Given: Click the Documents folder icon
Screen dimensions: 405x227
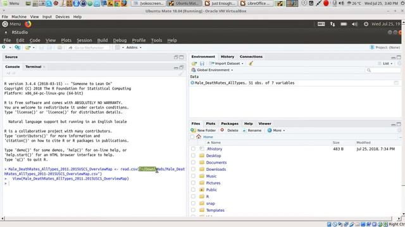Looking at the screenshot, I should (202, 163).
